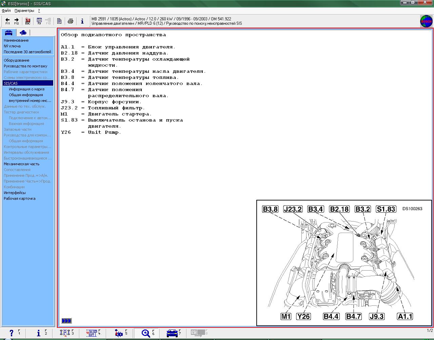Open the info toolbar icon
434x340 pixels.
click(x=82, y=21)
